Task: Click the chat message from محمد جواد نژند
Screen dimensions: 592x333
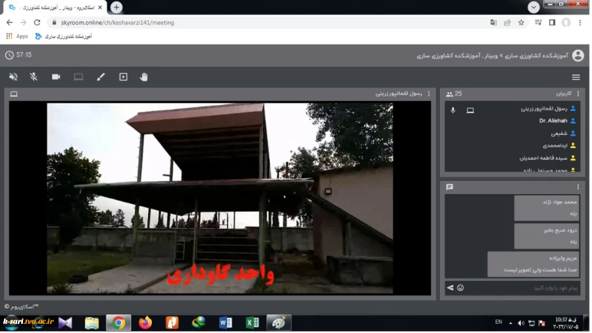Action: [x=547, y=208]
